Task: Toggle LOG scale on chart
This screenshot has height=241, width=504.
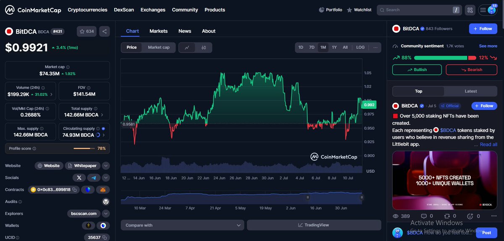Action: 360,47
